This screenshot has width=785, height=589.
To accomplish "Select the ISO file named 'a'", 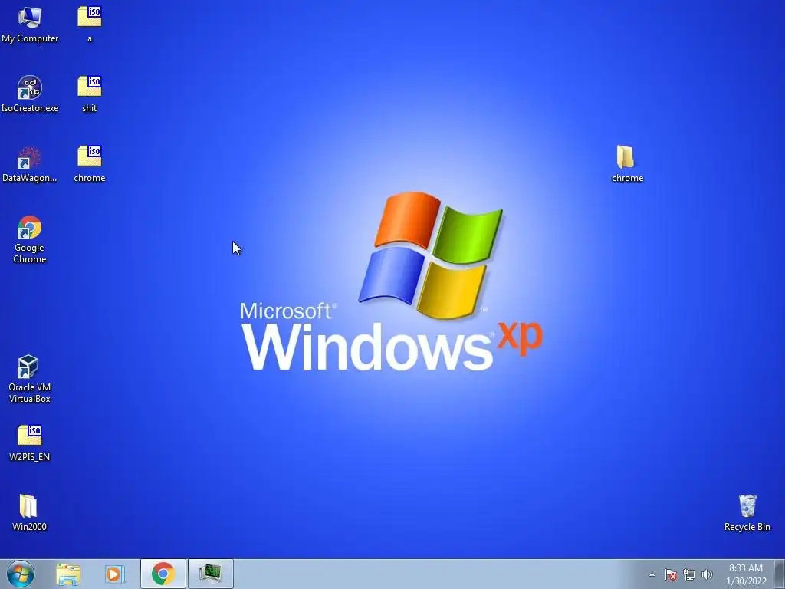I will [90, 24].
